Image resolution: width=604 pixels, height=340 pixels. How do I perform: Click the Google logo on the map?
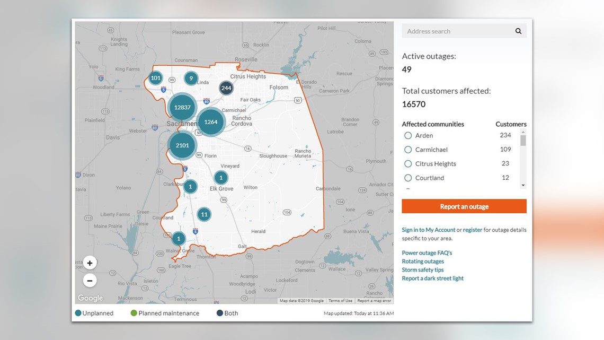pos(90,298)
